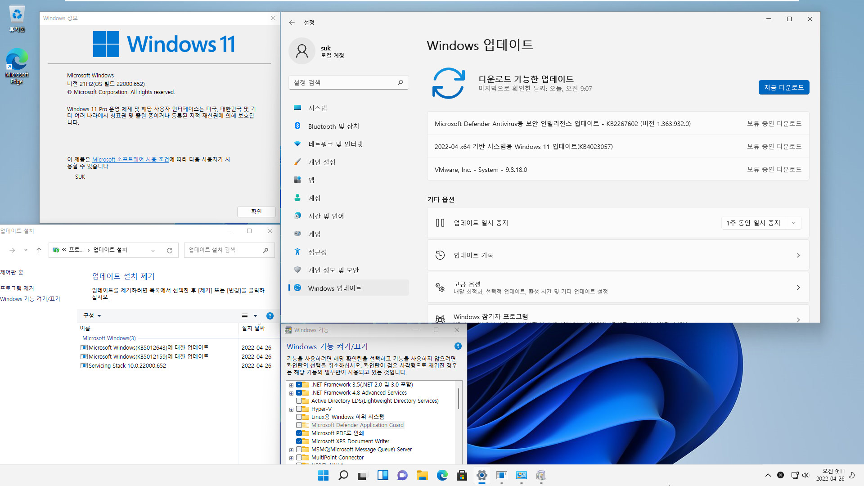Image resolution: width=864 pixels, height=486 pixels.
Task: Open Task View from the taskbar
Action: [363, 475]
